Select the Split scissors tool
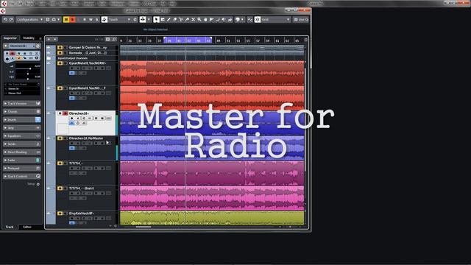471x265 pixels. pyautogui.click(x=181, y=20)
